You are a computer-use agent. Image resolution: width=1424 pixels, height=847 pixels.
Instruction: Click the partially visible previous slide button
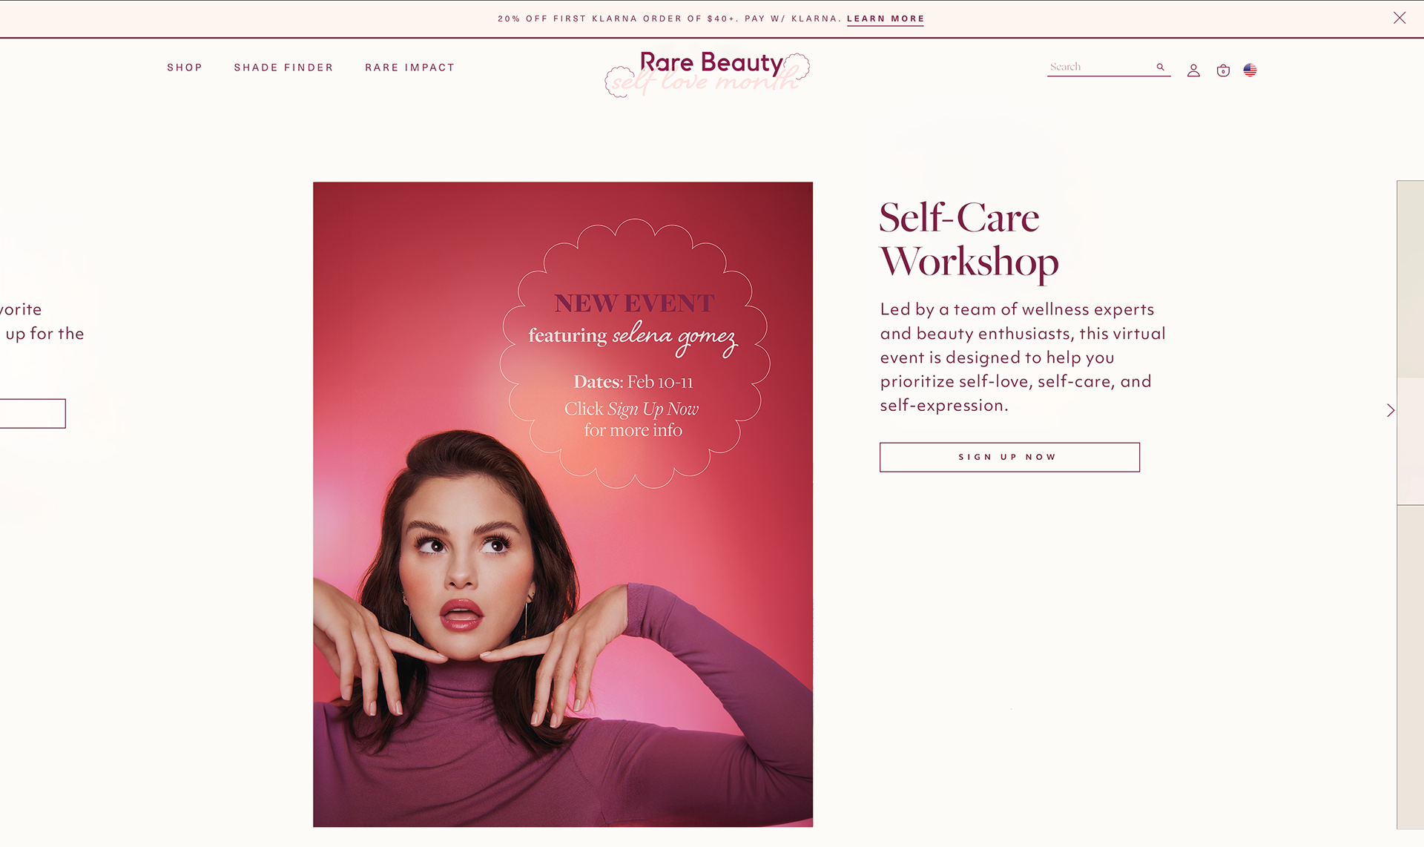click(33, 413)
